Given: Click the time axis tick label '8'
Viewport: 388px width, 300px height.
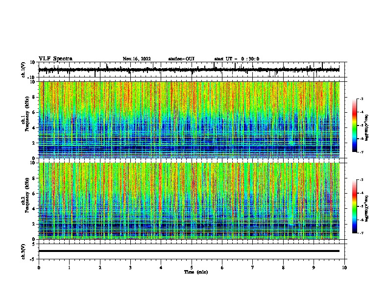Looking at the screenshot, I should click(283, 268).
